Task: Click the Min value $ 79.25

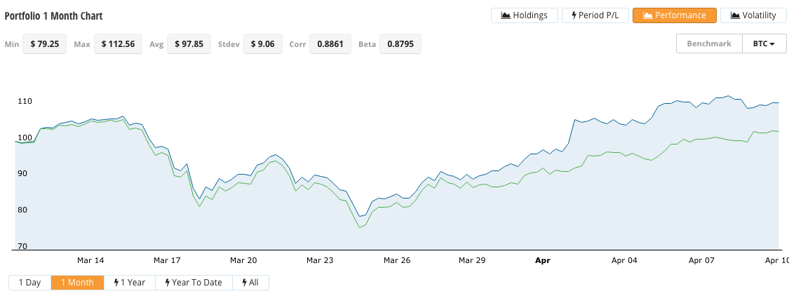Action: [x=45, y=43]
